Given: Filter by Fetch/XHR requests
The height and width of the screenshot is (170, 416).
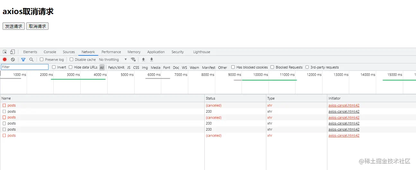Looking at the screenshot, I should [x=116, y=68].
